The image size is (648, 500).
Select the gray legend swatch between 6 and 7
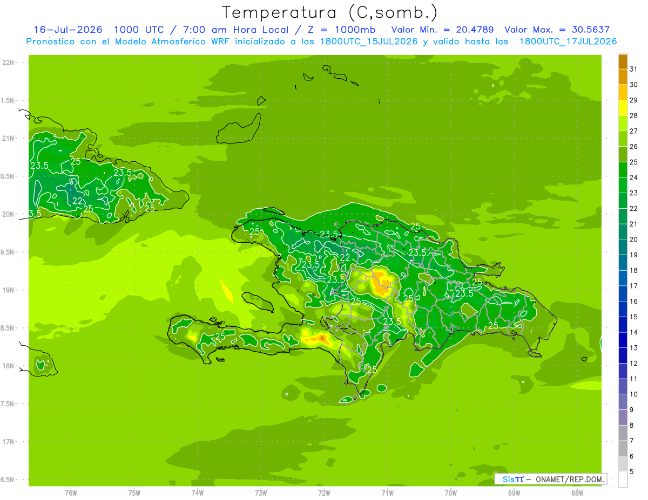point(623,448)
